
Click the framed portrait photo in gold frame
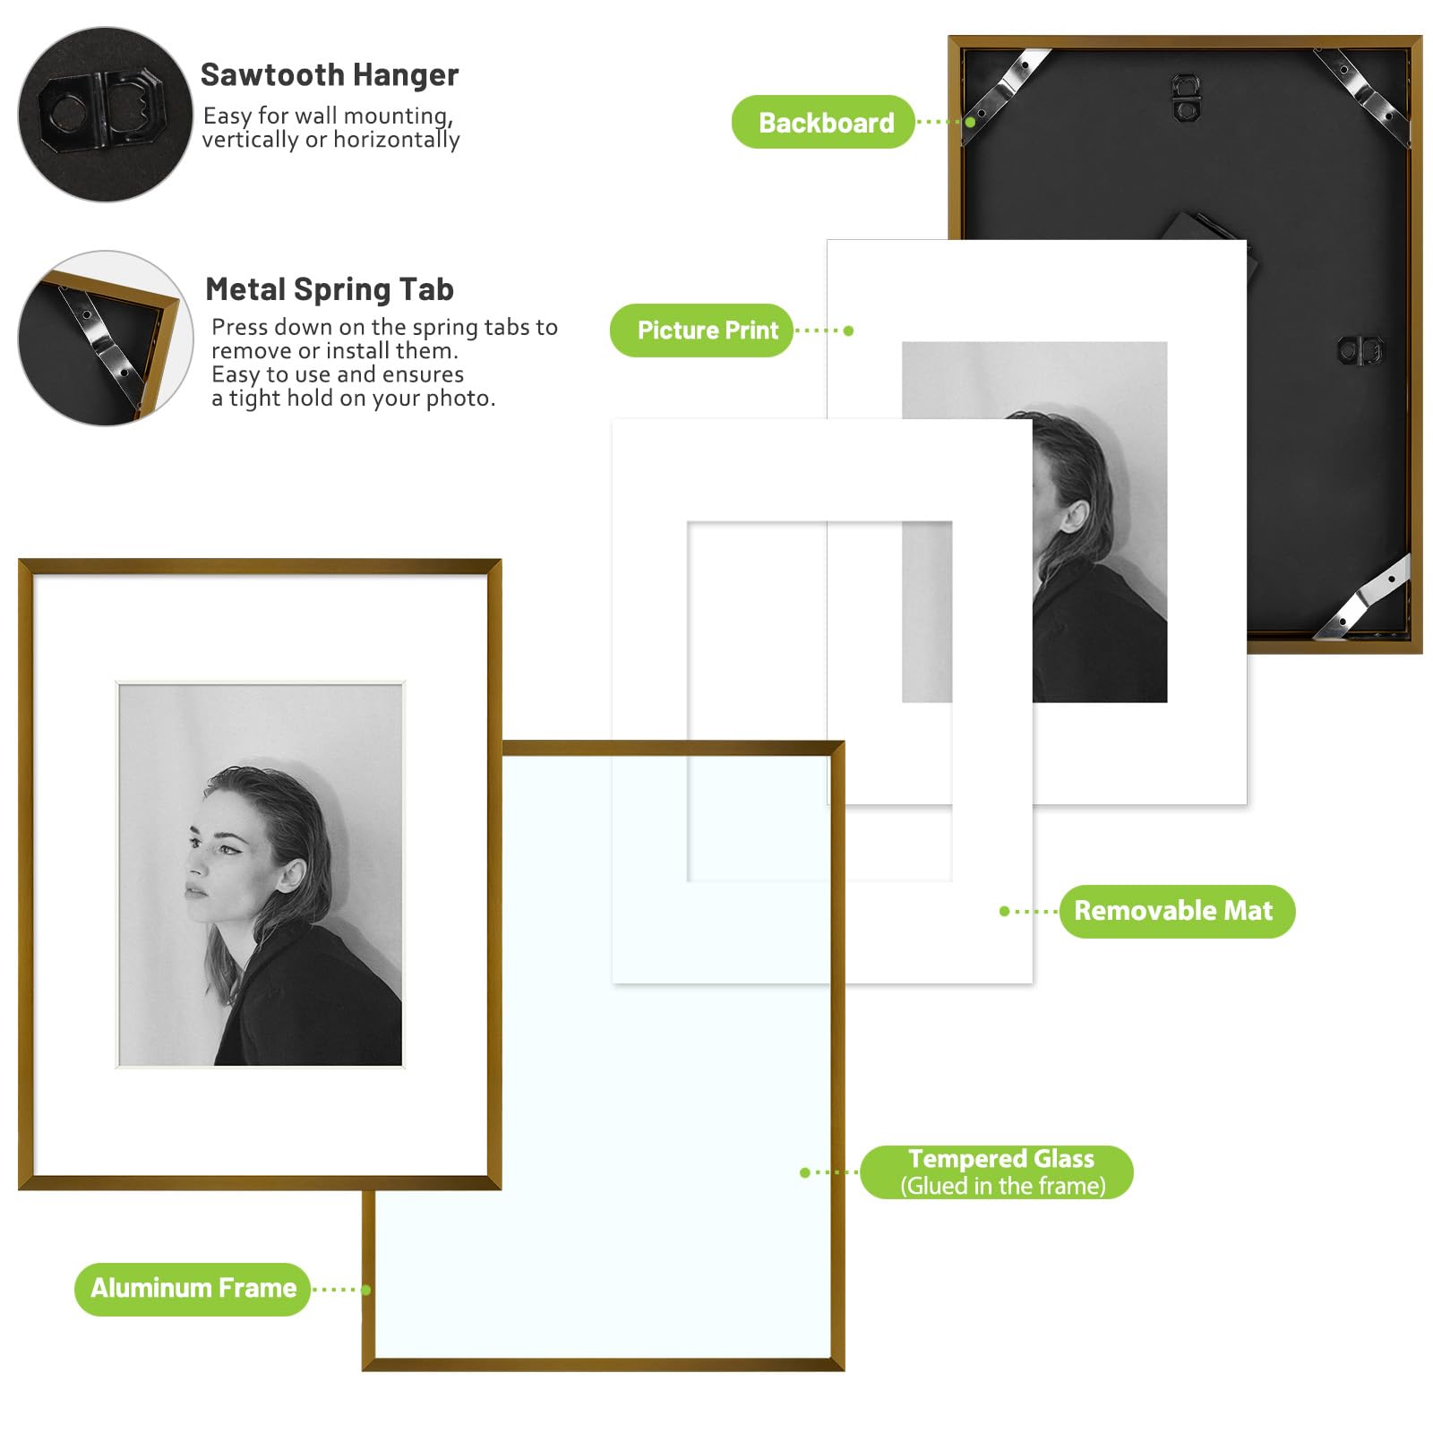pyautogui.click(x=261, y=875)
